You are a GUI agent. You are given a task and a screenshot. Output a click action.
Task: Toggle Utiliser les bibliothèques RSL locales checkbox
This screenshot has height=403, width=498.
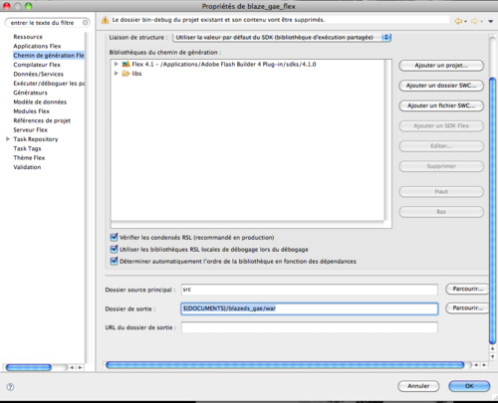coord(114,249)
